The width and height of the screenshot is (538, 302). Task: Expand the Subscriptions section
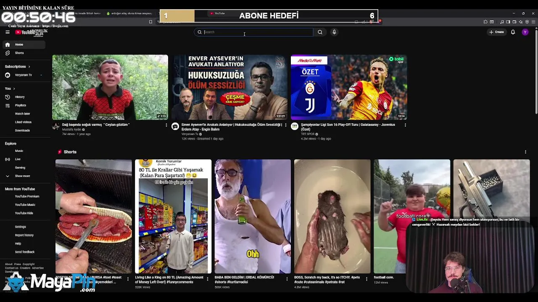point(17,66)
